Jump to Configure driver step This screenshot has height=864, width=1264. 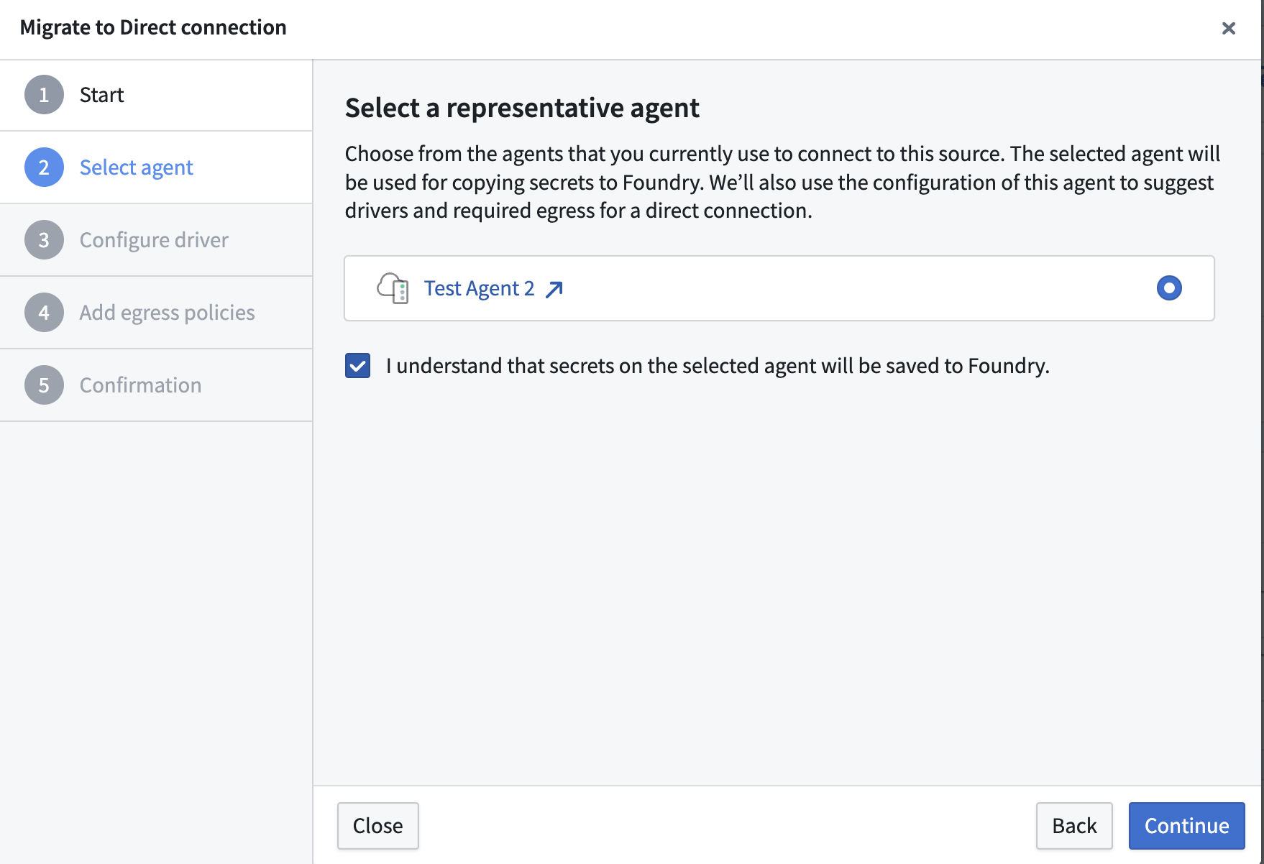[x=154, y=240]
